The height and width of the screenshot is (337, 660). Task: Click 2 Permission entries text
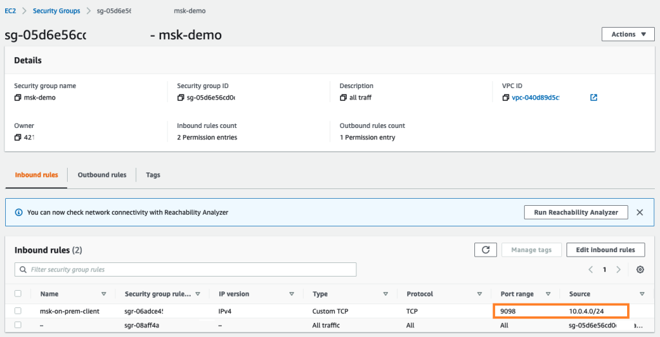(x=207, y=138)
